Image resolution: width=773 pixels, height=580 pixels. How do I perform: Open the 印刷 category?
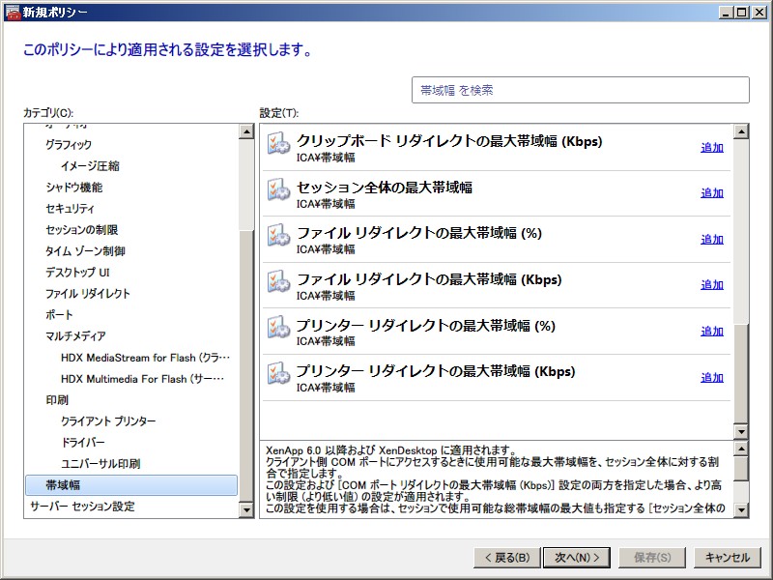point(57,400)
